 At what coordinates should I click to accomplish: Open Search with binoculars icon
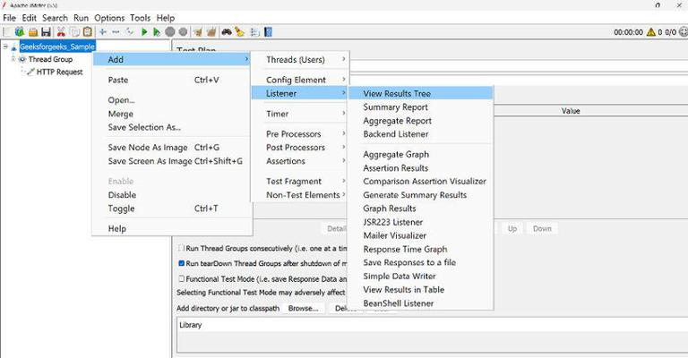coord(227,31)
